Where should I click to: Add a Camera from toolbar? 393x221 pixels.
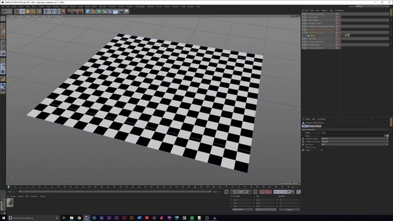[x=121, y=12]
